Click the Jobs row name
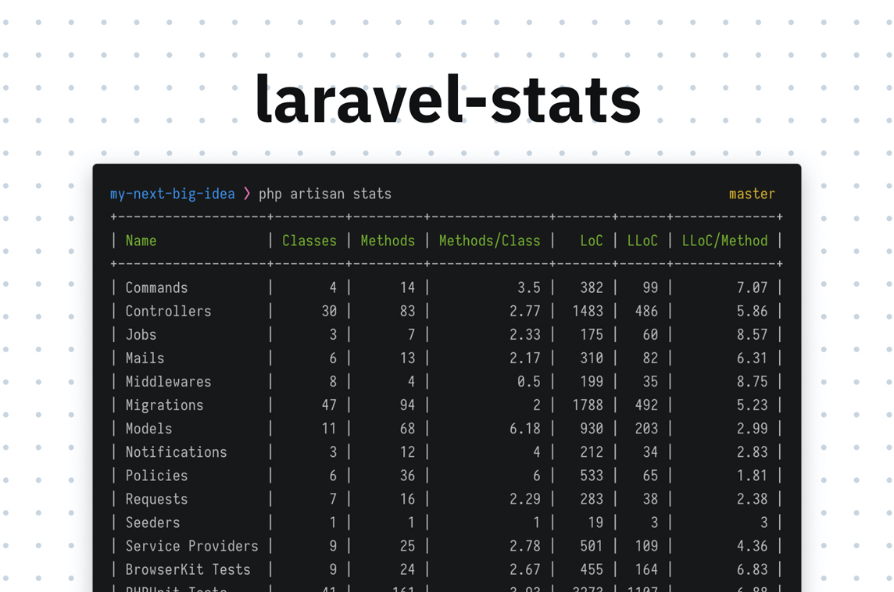Viewport: 894px width, 592px height. click(x=141, y=334)
